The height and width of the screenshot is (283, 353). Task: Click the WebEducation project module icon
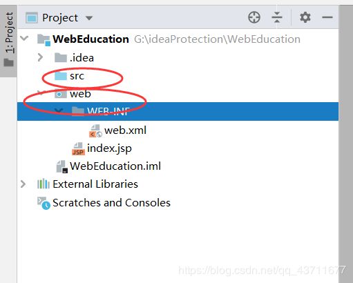coord(44,40)
